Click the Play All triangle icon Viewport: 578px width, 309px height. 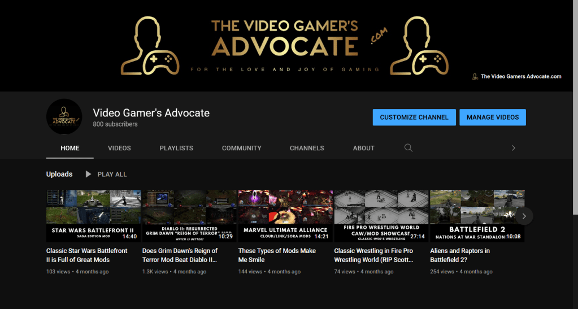88,175
